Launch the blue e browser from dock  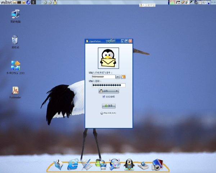click(x=73, y=164)
